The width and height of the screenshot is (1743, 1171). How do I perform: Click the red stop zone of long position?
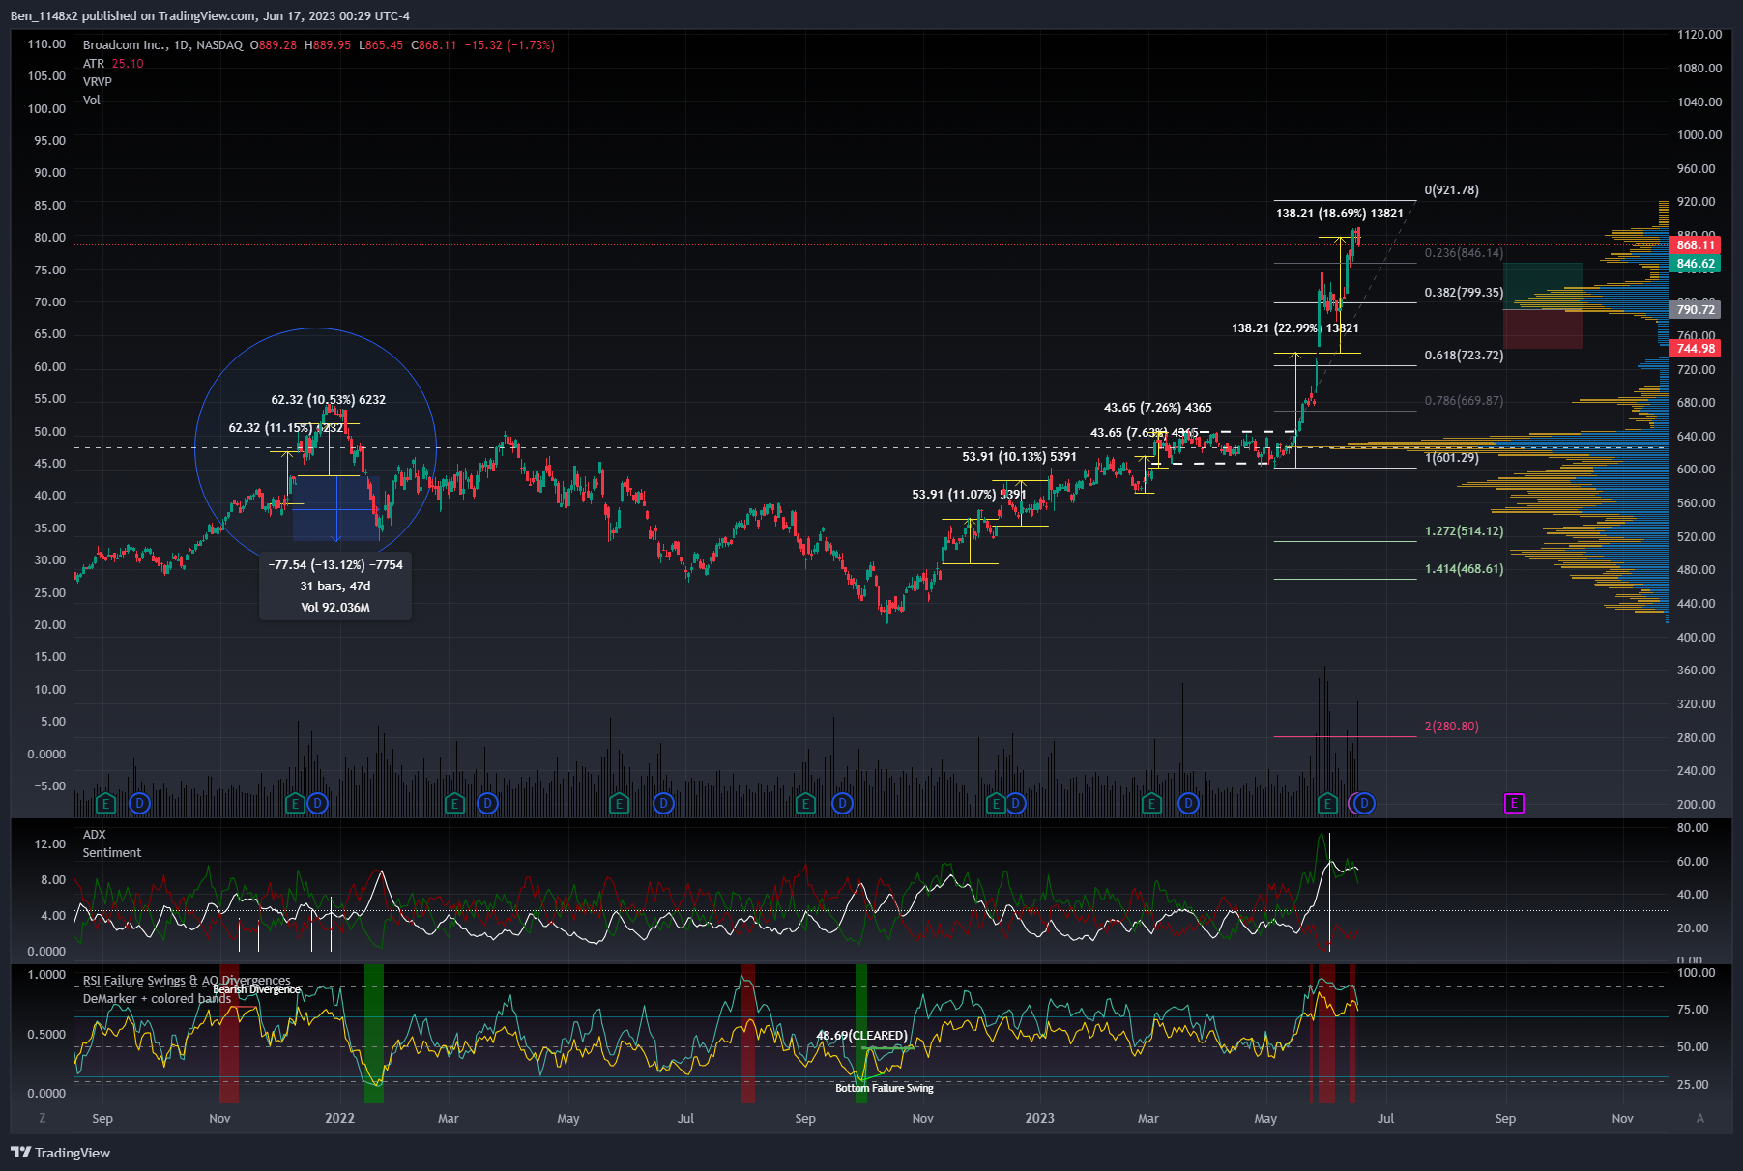[1543, 329]
